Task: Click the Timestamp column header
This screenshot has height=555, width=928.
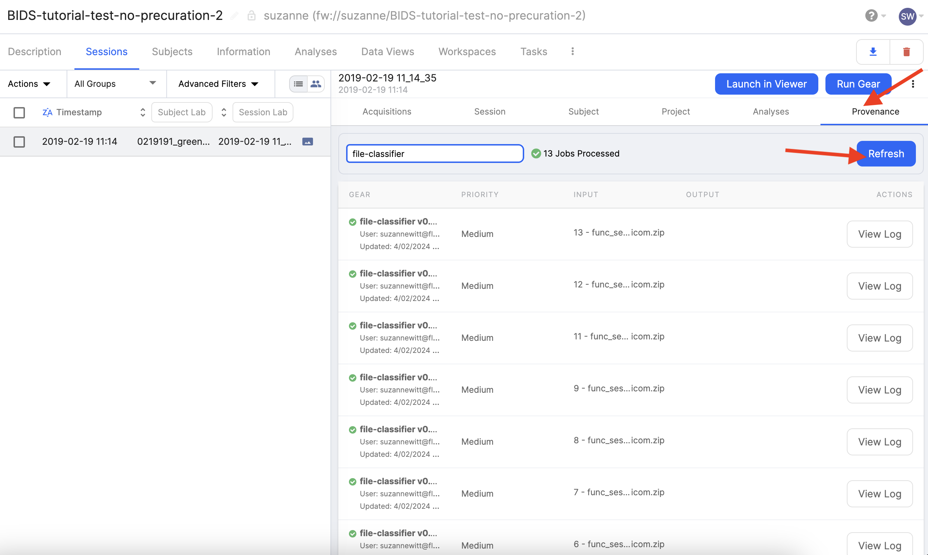Action: [79, 112]
